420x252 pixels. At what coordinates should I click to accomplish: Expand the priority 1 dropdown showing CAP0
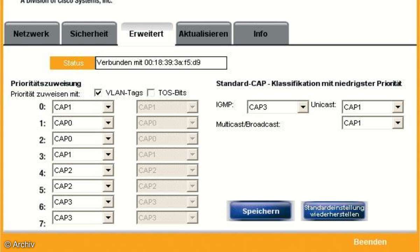tap(108, 122)
